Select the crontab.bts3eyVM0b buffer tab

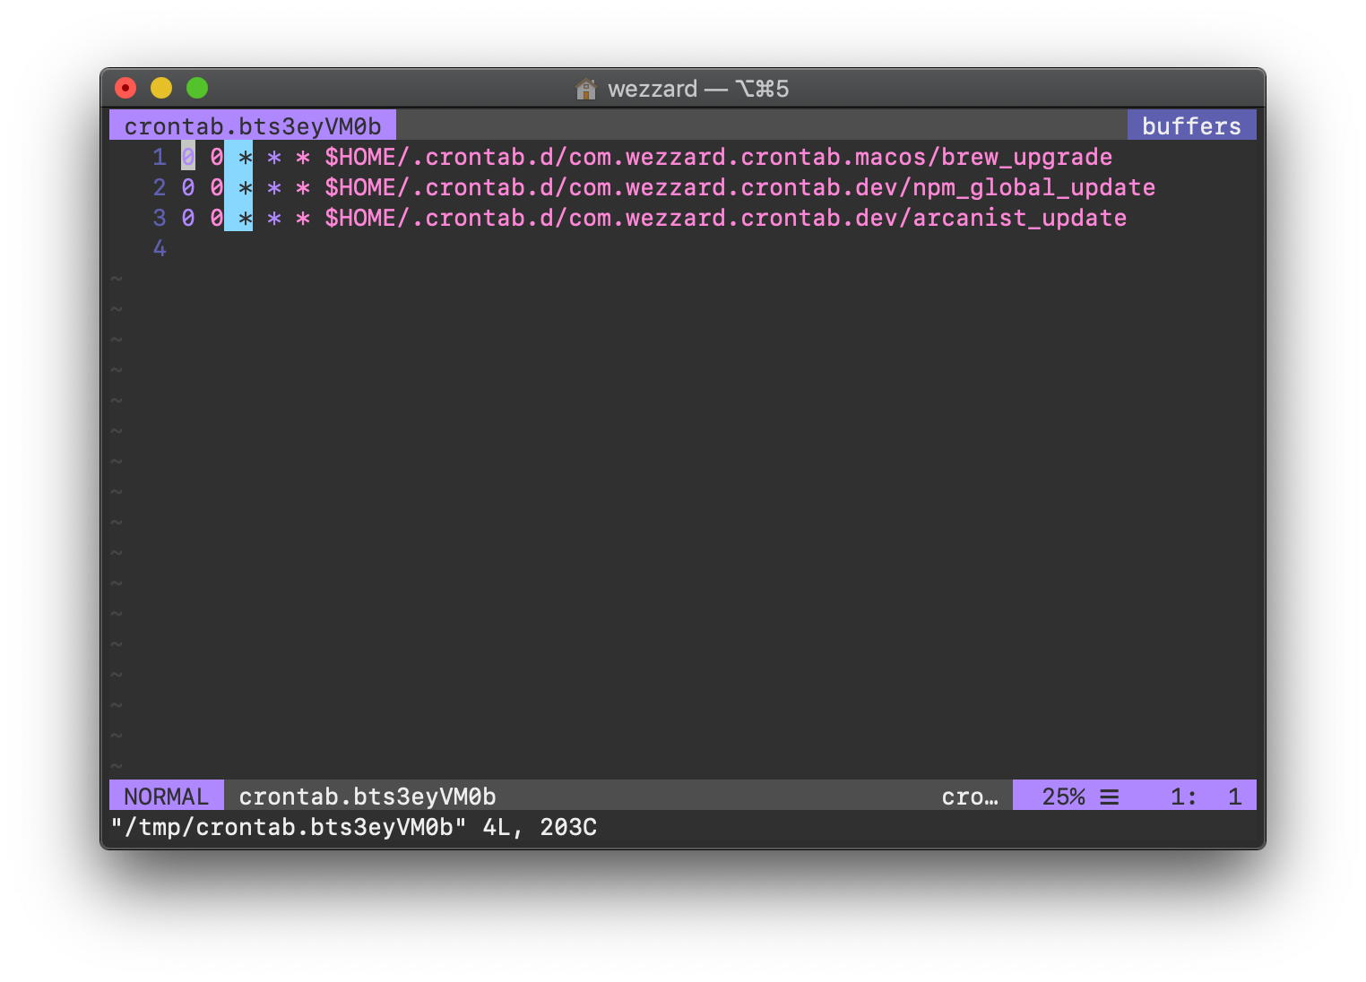tap(252, 126)
